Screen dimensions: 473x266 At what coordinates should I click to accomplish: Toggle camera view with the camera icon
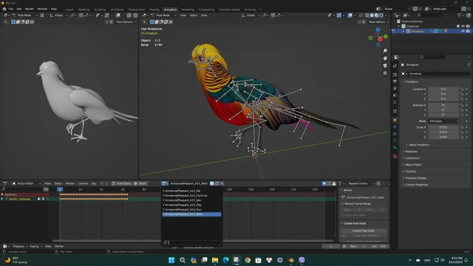click(x=385, y=66)
